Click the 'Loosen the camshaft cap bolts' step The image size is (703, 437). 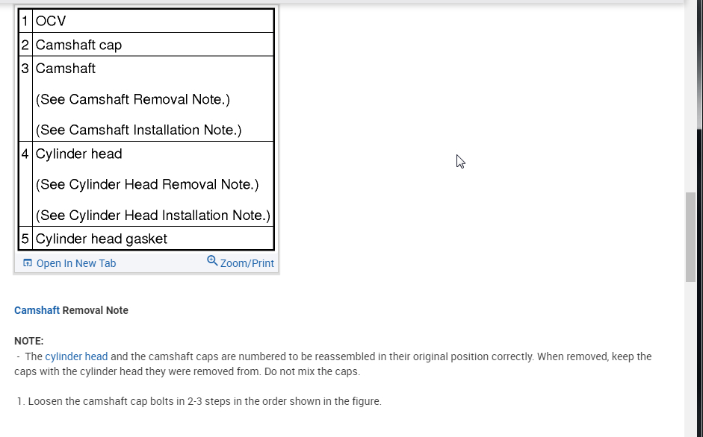pyautogui.click(x=199, y=401)
